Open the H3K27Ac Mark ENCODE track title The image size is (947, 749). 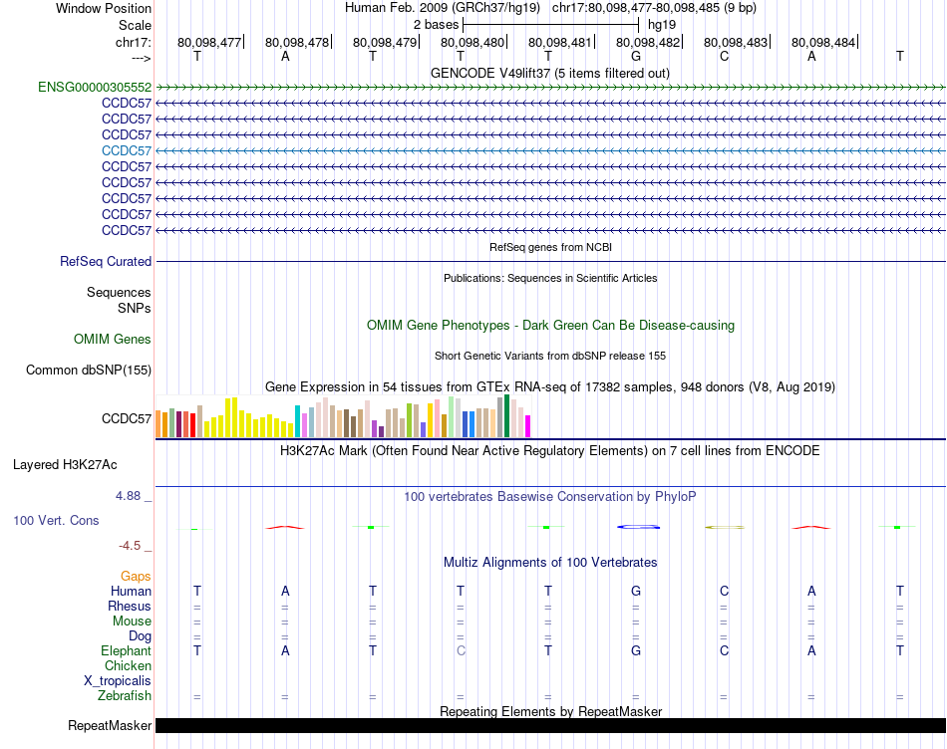click(550, 451)
